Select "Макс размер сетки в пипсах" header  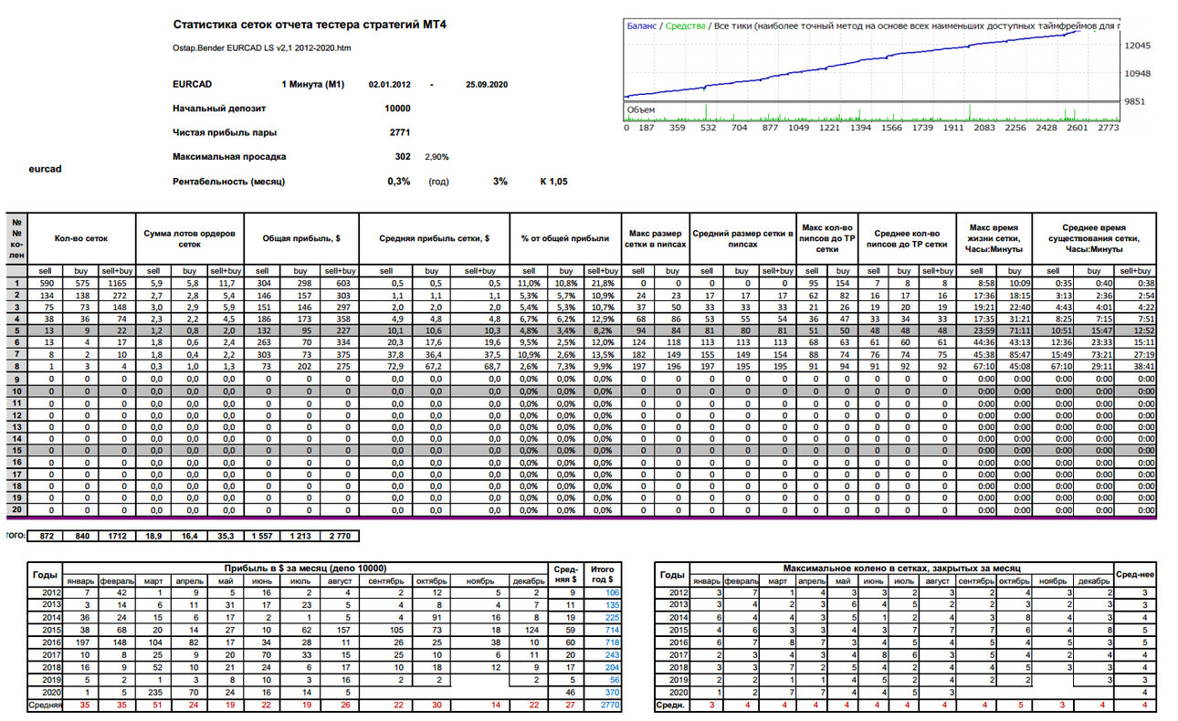pos(655,238)
